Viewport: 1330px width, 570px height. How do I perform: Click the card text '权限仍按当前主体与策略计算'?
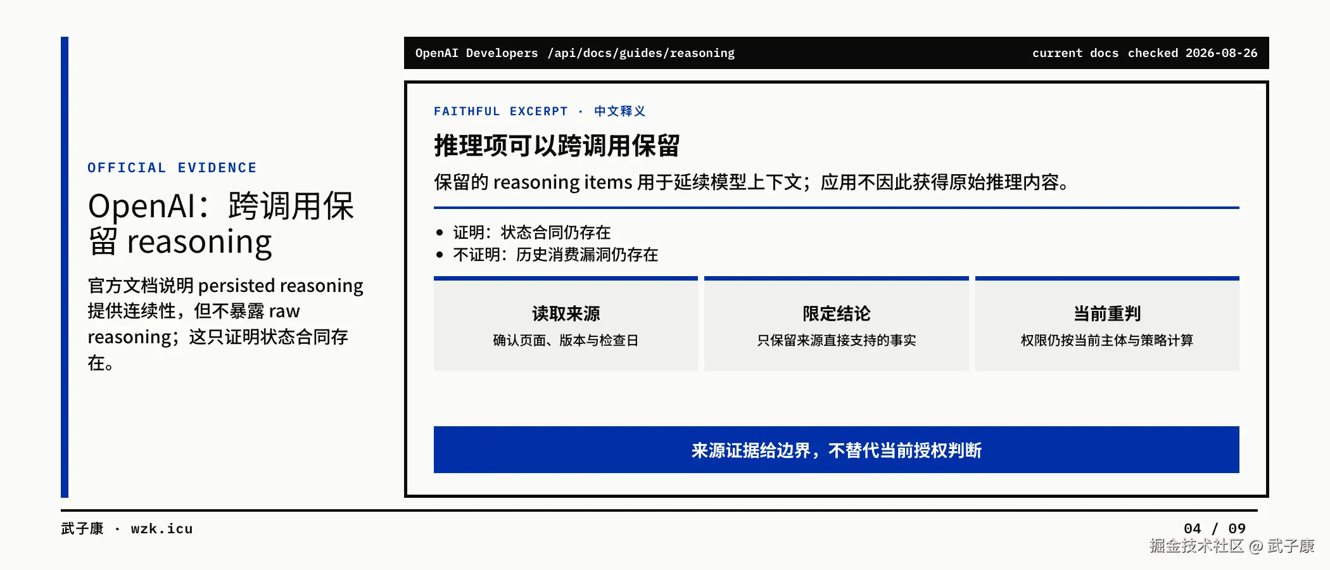click(x=1107, y=340)
